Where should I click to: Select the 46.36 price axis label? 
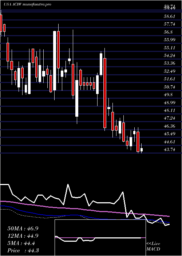(x=170, y=126)
